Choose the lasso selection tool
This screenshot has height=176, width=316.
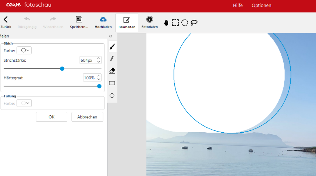click(194, 23)
